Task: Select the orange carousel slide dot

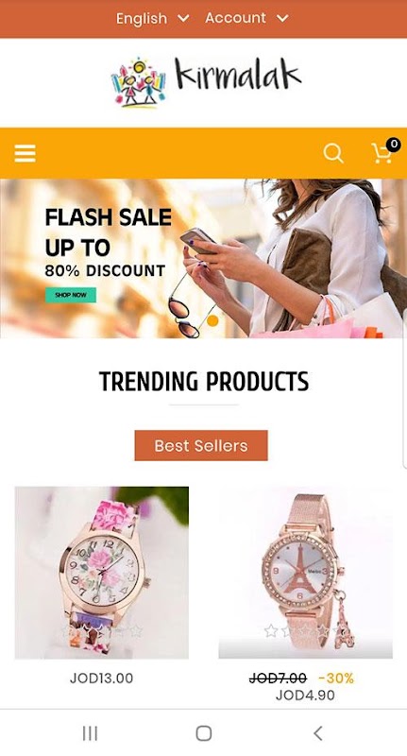Action: pos(212,320)
